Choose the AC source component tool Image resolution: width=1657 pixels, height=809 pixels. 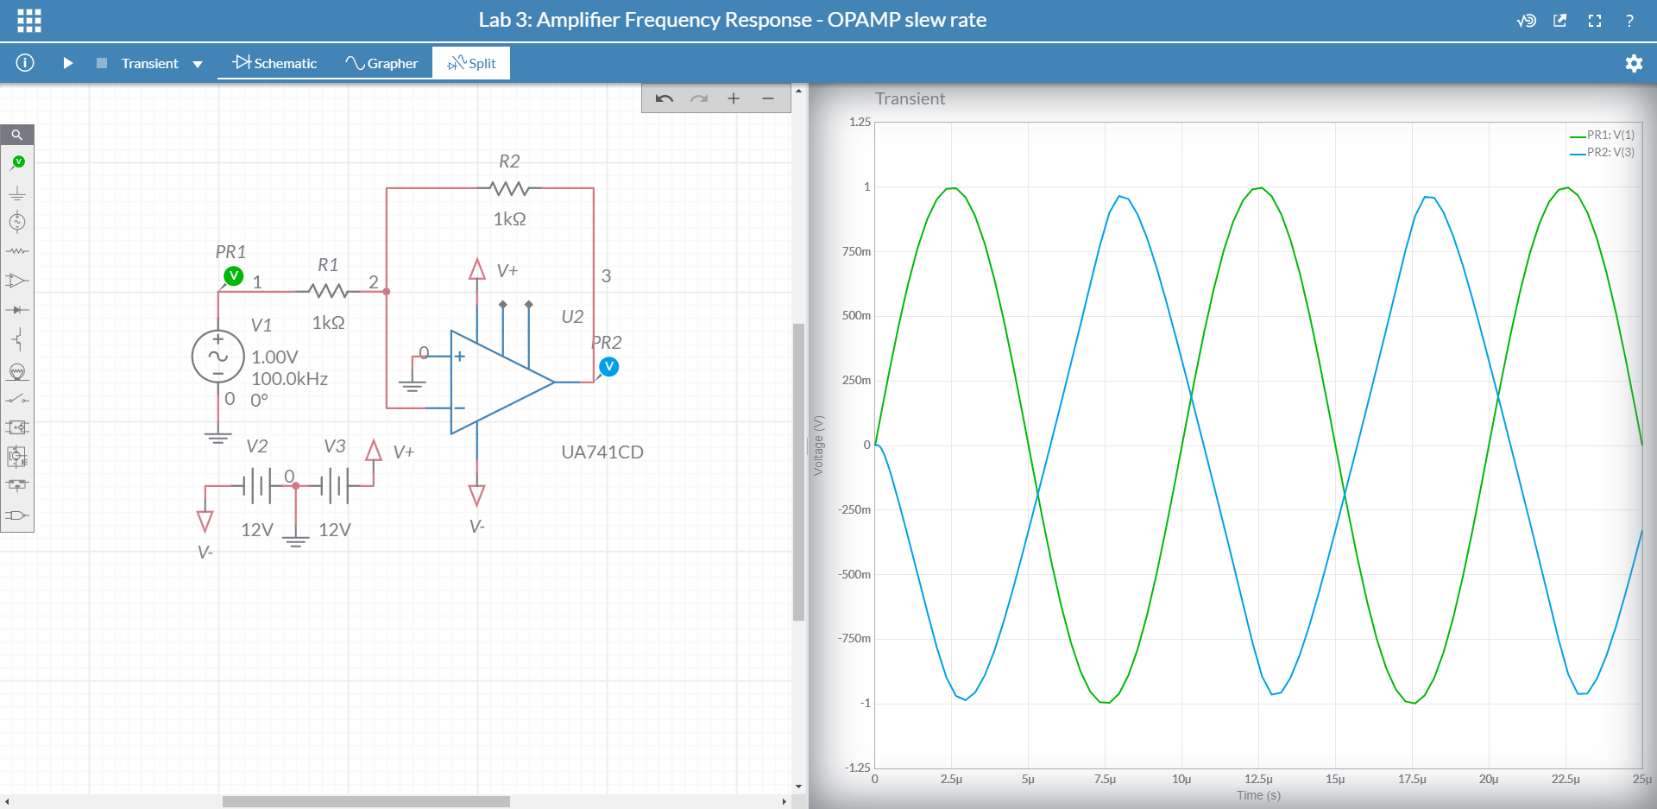[x=17, y=222]
